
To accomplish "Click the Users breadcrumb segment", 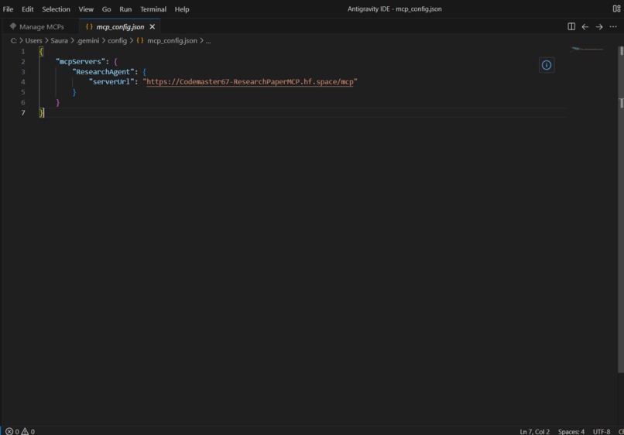I will 33,40.
